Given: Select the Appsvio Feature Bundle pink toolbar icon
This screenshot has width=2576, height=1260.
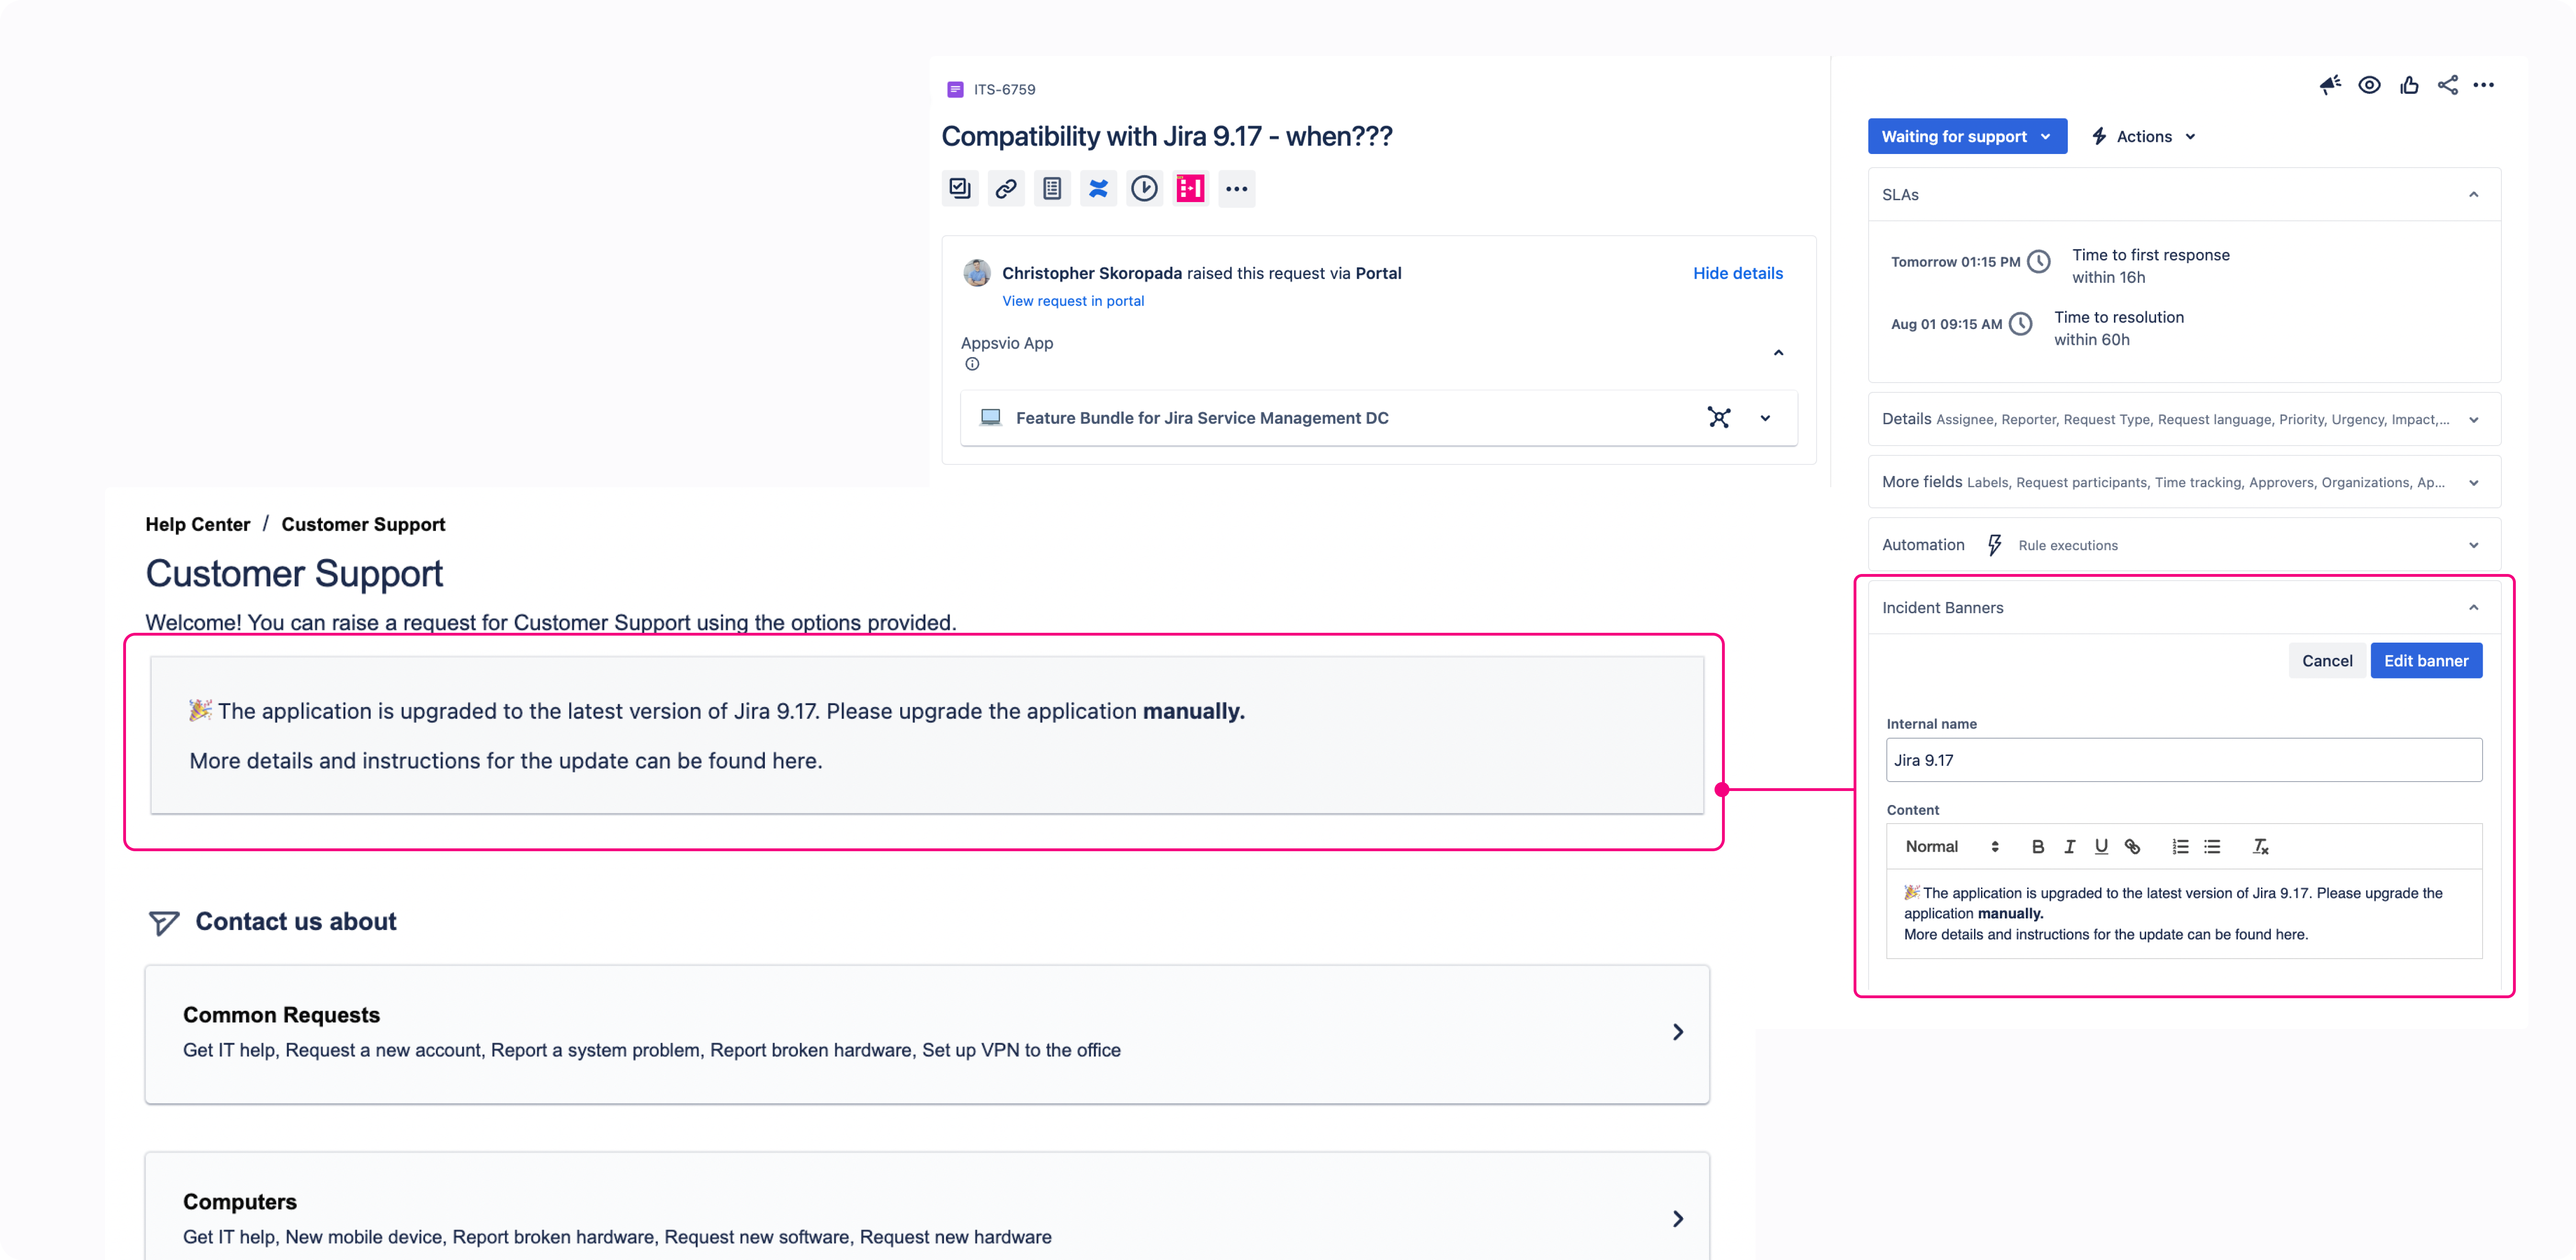Looking at the screenshot, I should tap(1189, 188).
